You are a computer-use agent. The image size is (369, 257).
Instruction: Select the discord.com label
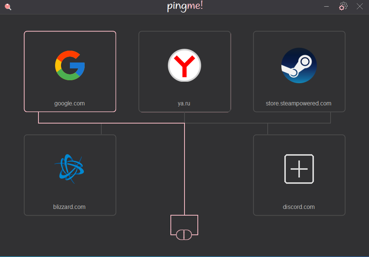tap(299, 207)
